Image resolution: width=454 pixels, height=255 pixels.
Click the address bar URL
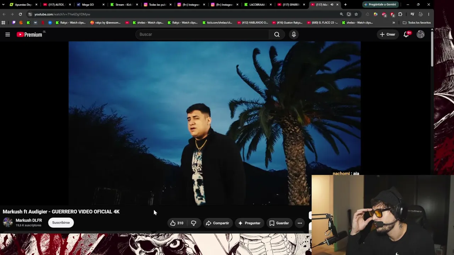coord(62,14)
